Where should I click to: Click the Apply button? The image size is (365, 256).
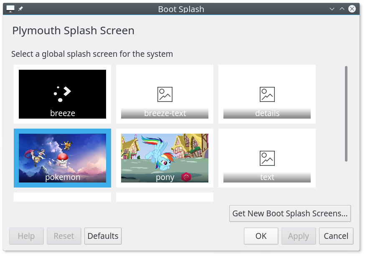click(x=299, y=236)
